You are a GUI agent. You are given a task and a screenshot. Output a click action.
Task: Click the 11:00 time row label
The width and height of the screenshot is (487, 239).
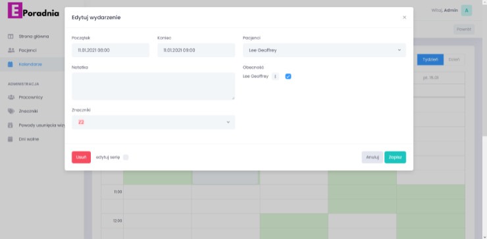coord(118,192)
